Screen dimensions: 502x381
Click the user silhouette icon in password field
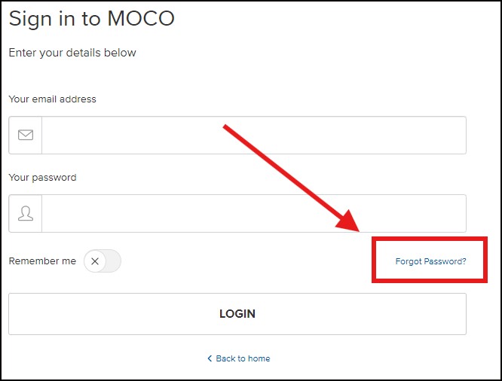pos(26,214)
